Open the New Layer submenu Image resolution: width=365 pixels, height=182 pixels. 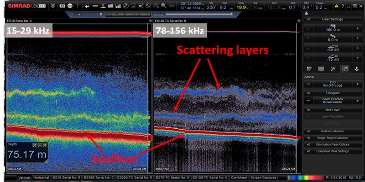pos(333,110)
